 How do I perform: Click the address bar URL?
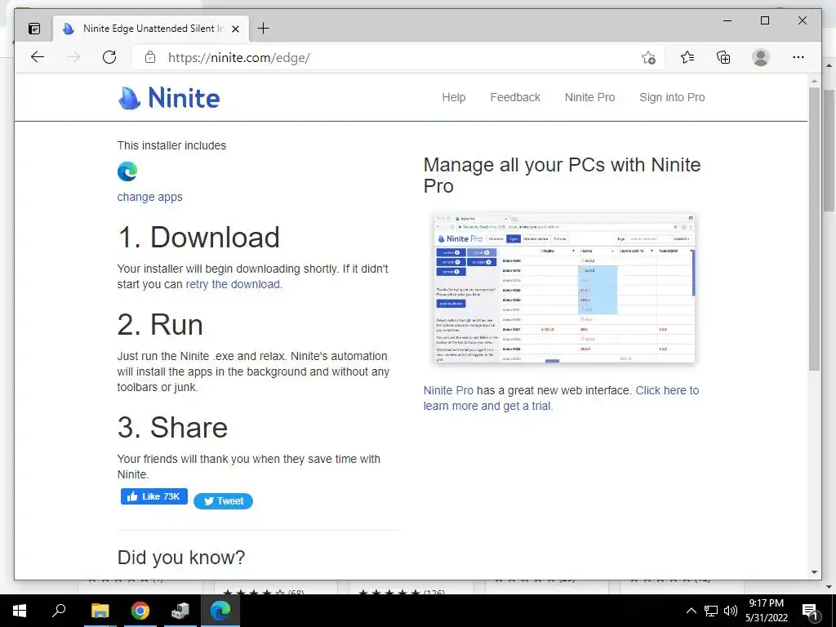pos(239,58)
